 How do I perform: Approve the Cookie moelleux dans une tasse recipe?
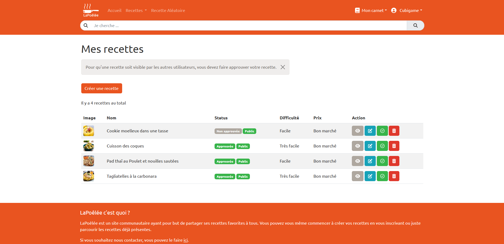(x=382, y=131)
